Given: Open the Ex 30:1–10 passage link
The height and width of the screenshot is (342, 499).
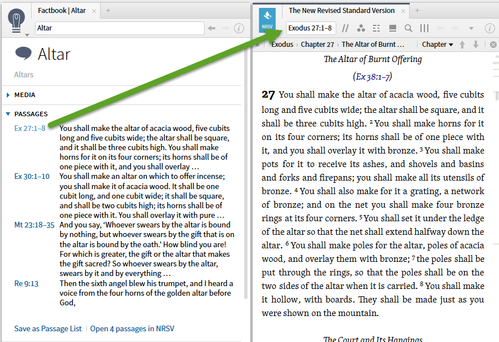Looking at the screenshot, I should point(32,177).
